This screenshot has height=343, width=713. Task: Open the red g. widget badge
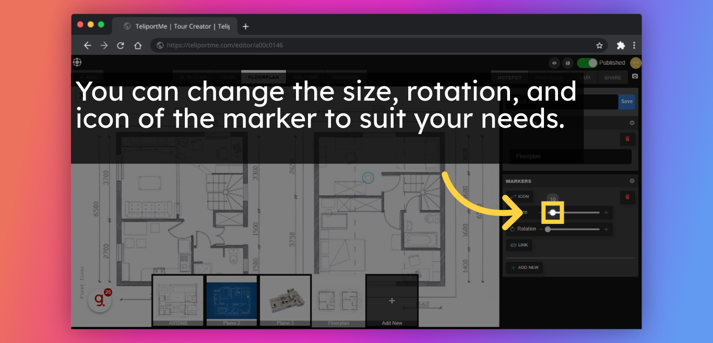tap(100, 301)
